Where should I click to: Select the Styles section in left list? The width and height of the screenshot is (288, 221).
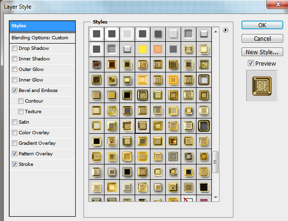(42, 26)
